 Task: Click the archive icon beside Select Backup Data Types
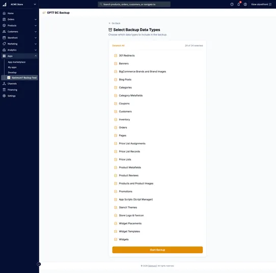(110, 30)
